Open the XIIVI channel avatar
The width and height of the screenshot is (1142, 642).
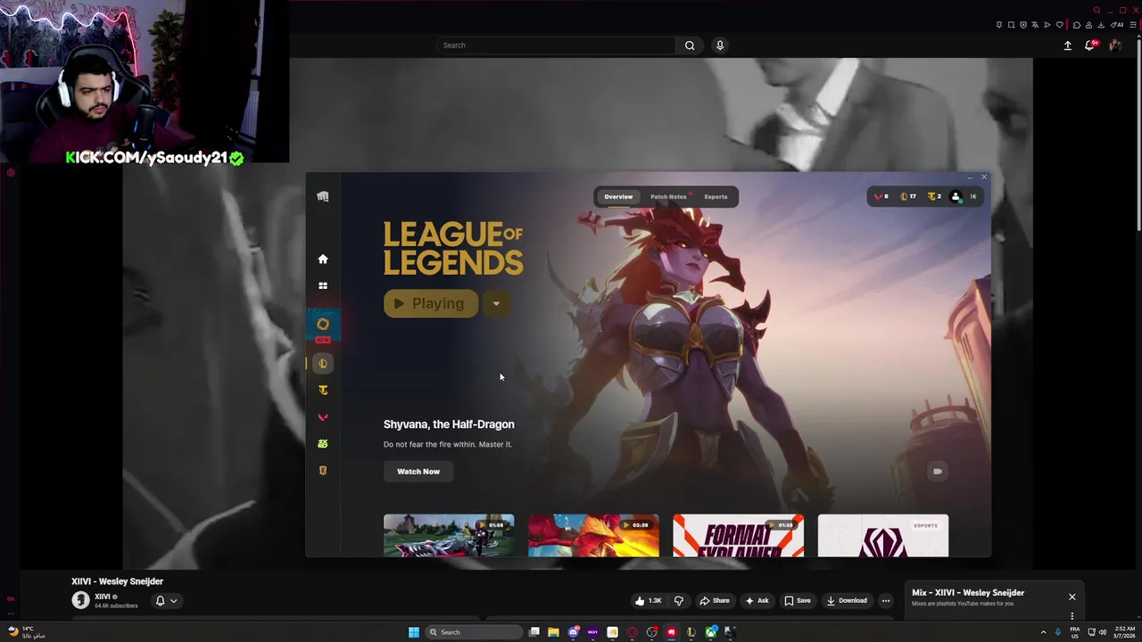pos(81,600)
